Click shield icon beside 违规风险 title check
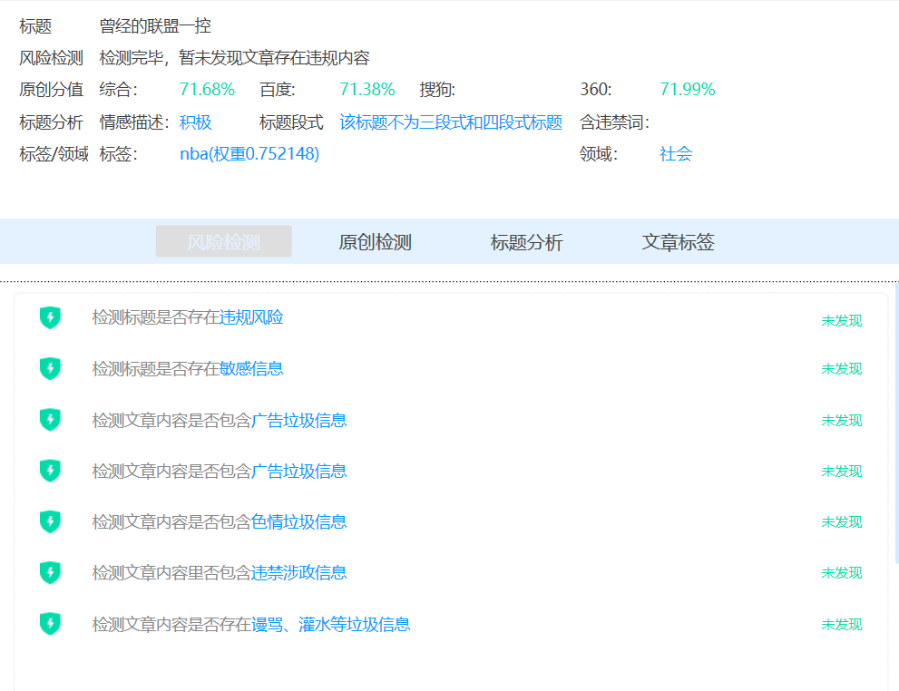This screenshot has height=691, width=899. pyautogui.click(x=50, y=317)
